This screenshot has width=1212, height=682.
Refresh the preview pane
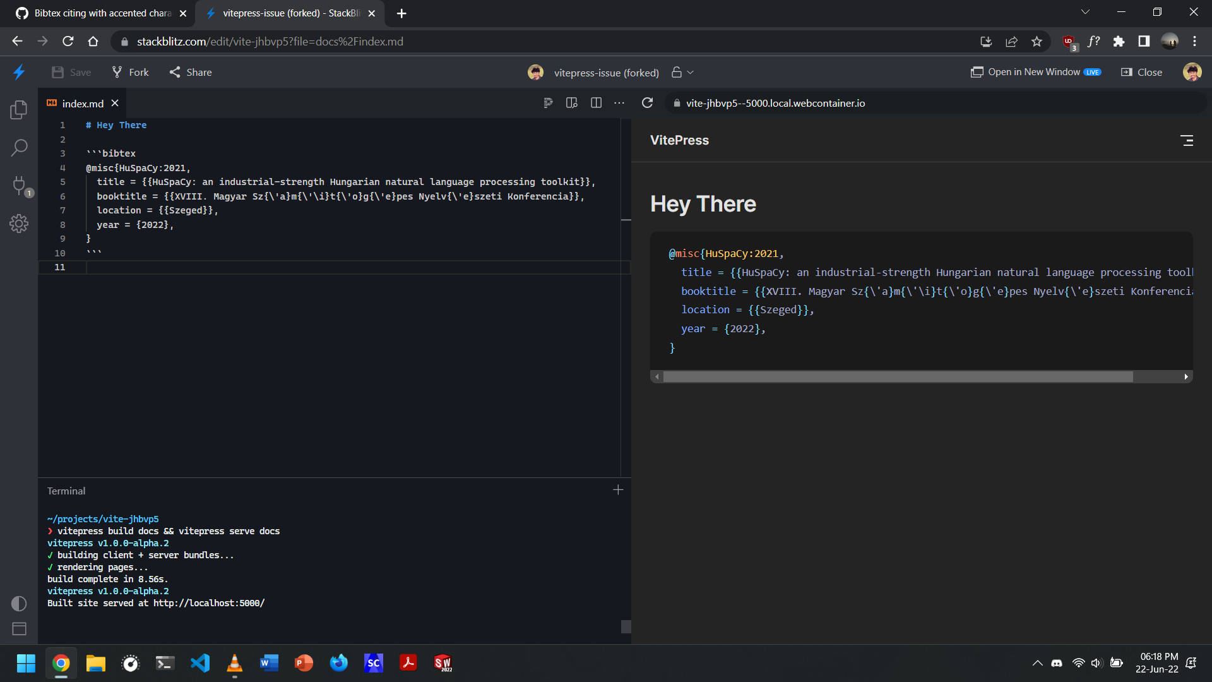[x=647, y=102]
